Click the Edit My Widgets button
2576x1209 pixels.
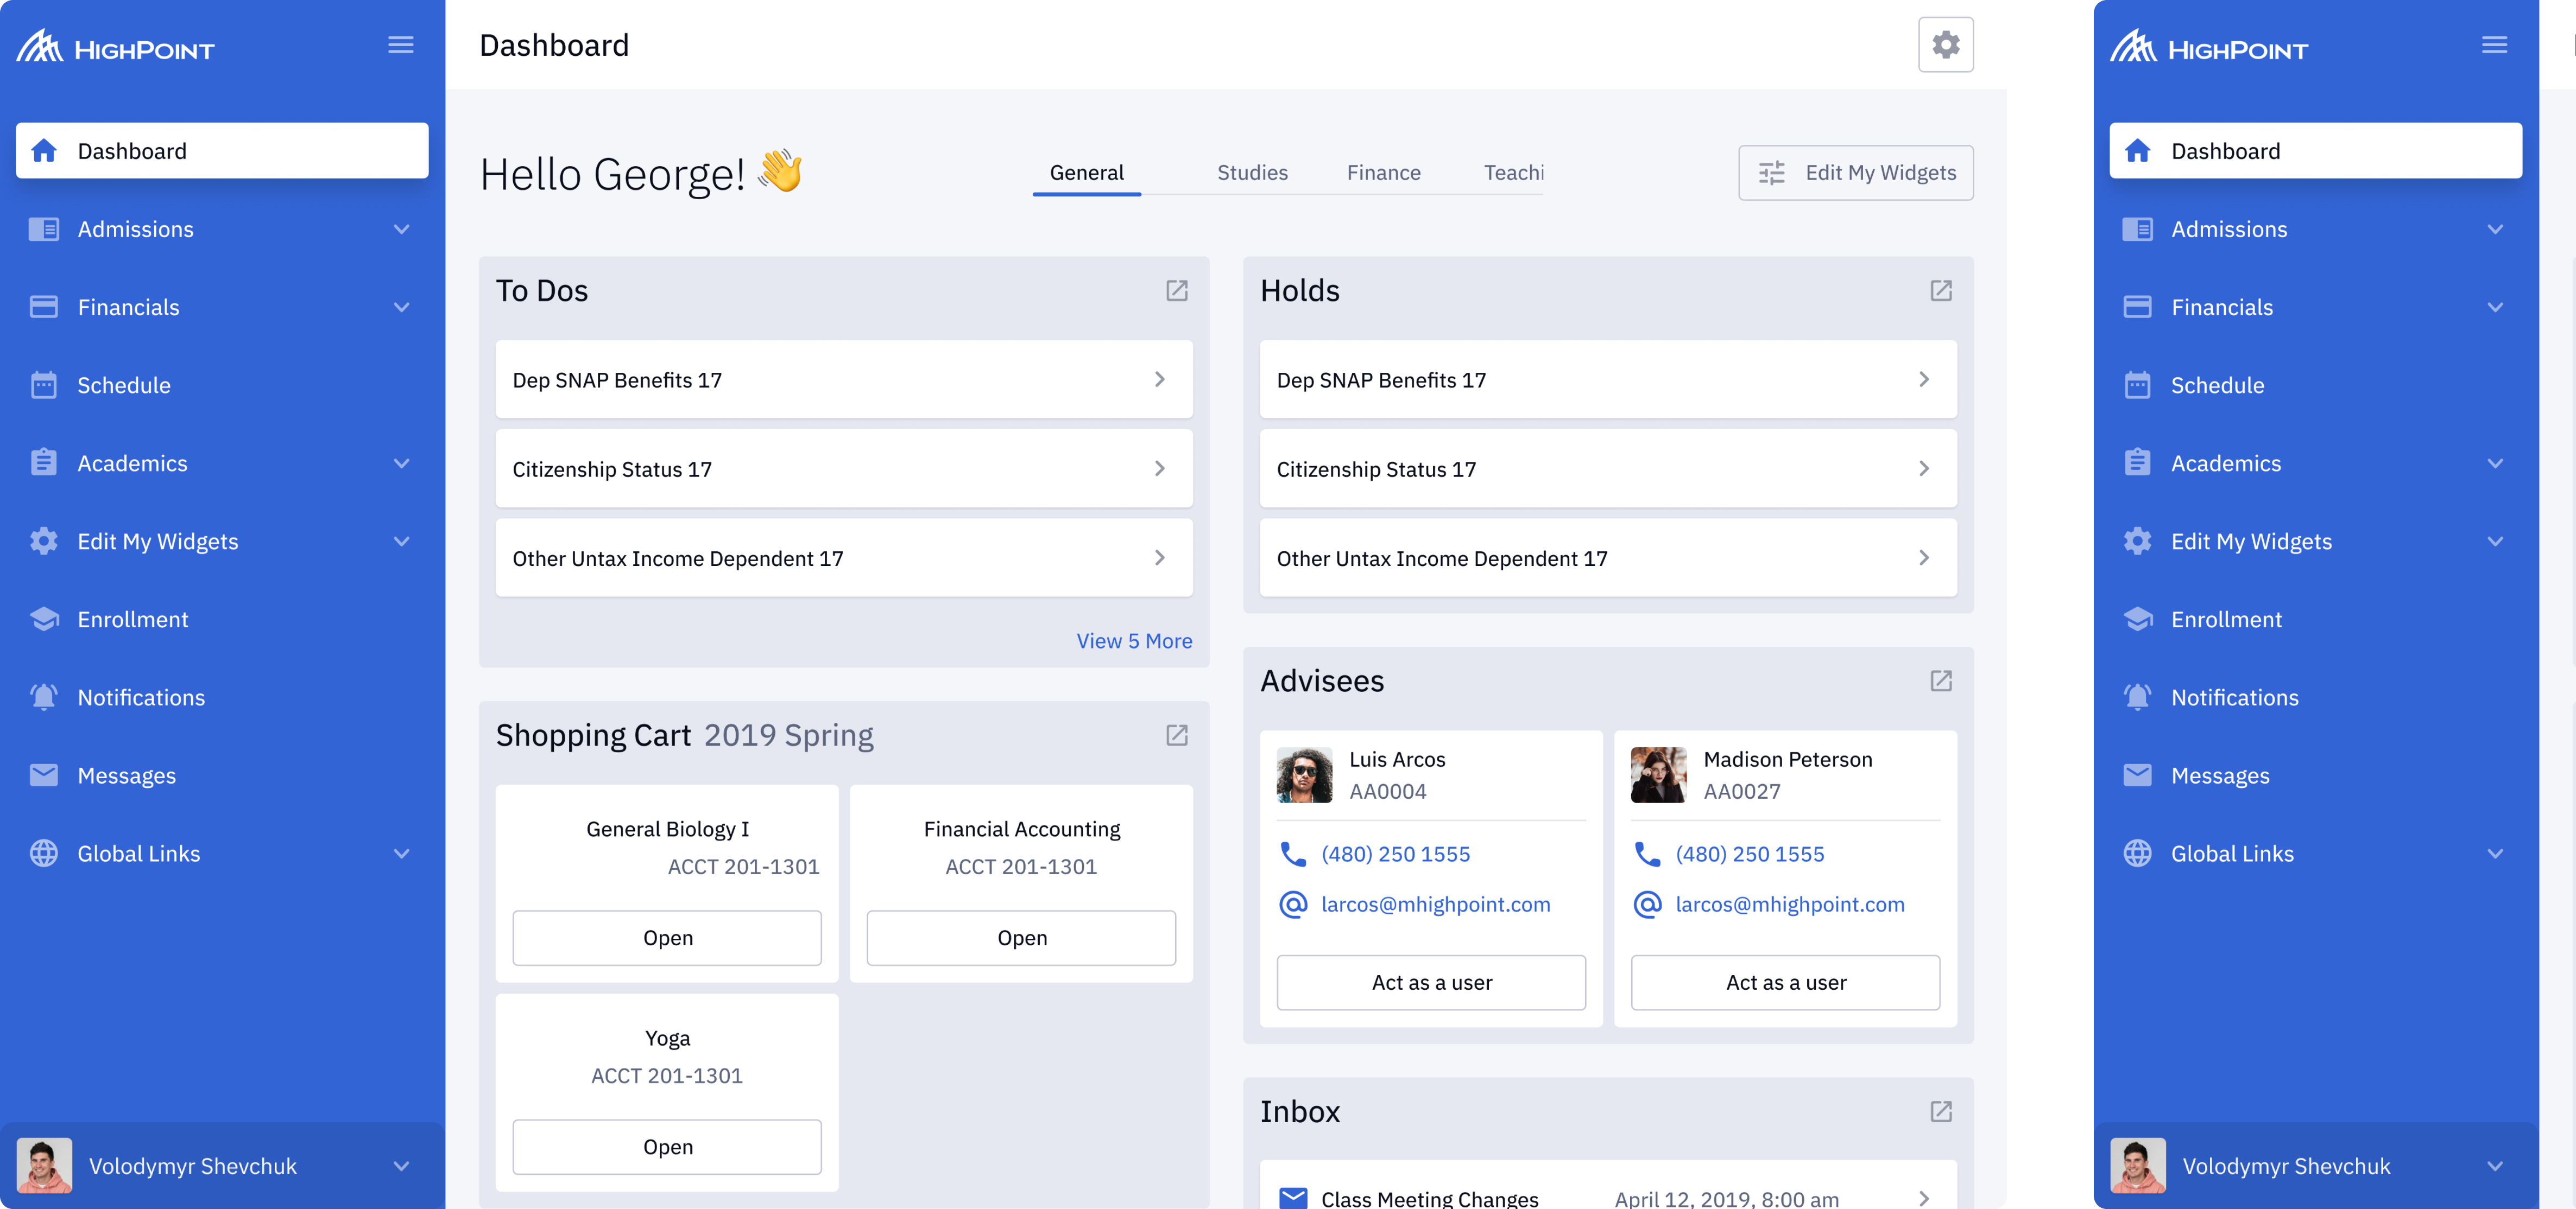point(1855,173)
